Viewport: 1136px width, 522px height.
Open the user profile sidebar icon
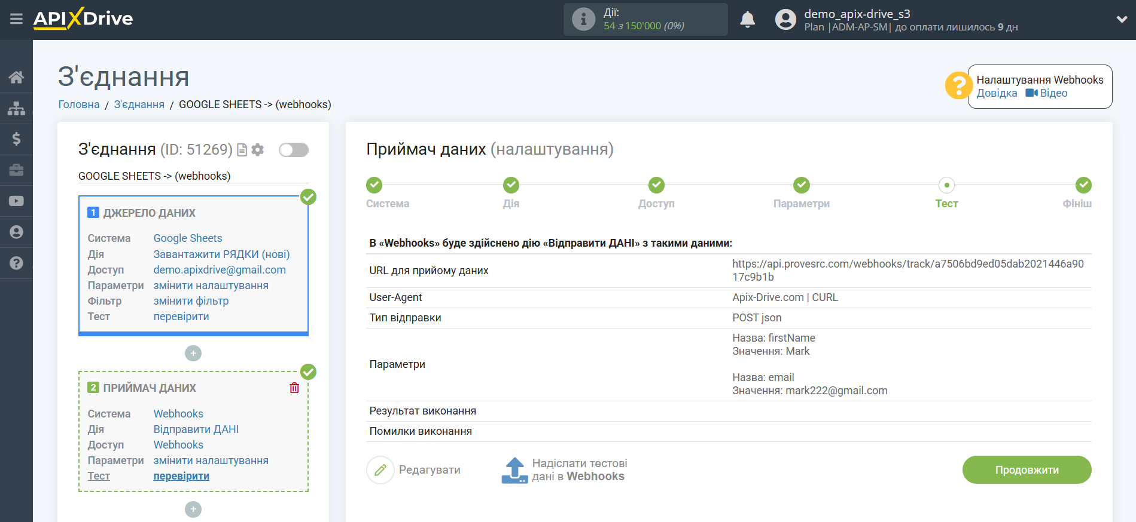[x=16, y=232]
